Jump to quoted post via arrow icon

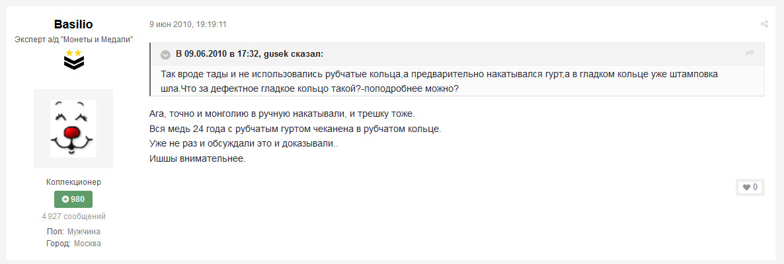(x=750, y=54)
